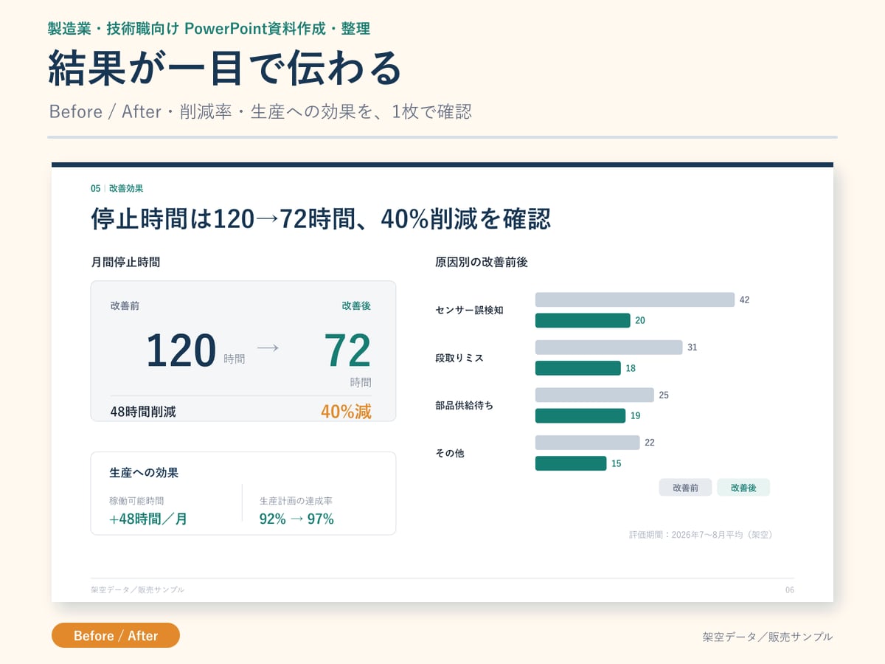
Task: Click the 月間停止時間 heading
Action: click(125, 262)
